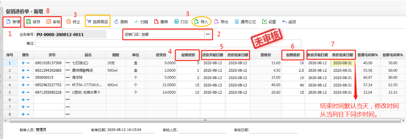Remove row 2 with its minus icon
The height and width of the screenshot is (139, 411).
click(28, 70)
